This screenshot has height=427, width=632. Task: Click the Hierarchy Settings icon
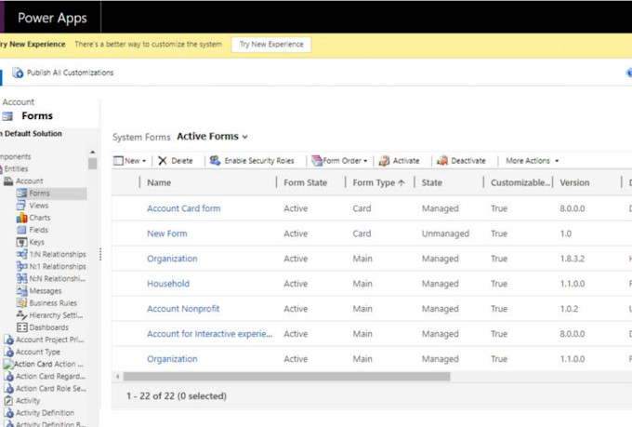pyautogui.click(x=21, y=315)
